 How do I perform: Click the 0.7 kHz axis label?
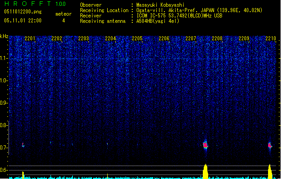pos(4,148)
